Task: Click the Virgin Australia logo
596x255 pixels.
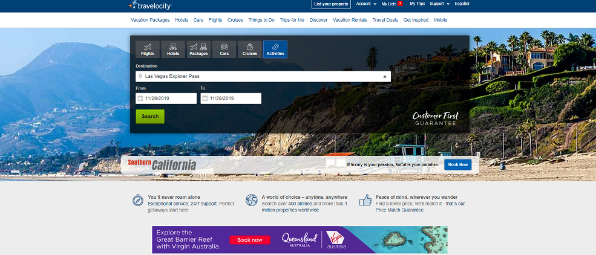Action: pyautogui.click(x=338, y=240)
